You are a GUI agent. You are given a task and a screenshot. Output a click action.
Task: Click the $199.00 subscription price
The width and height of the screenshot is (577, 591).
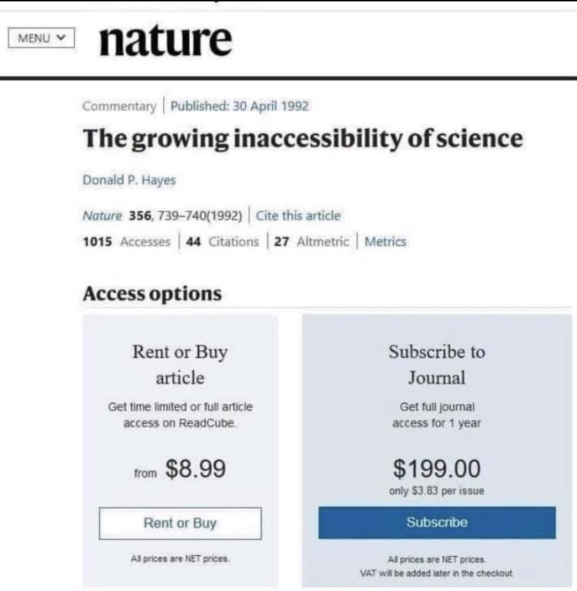point(437,468)
